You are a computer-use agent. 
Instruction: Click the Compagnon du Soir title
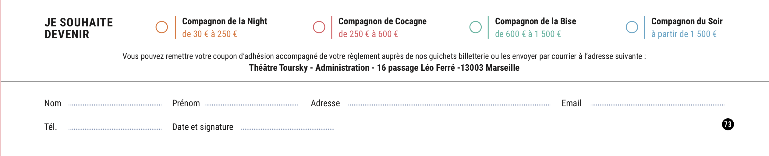[687, 21]
